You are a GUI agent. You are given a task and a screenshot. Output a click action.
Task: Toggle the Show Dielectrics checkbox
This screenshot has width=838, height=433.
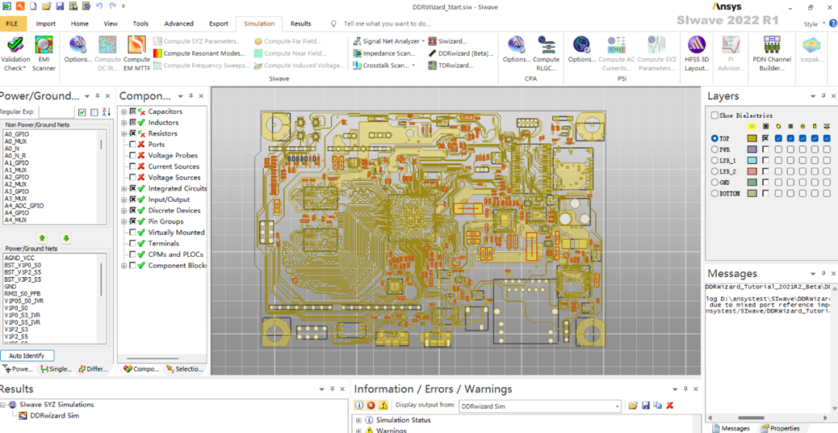point(715,116)
